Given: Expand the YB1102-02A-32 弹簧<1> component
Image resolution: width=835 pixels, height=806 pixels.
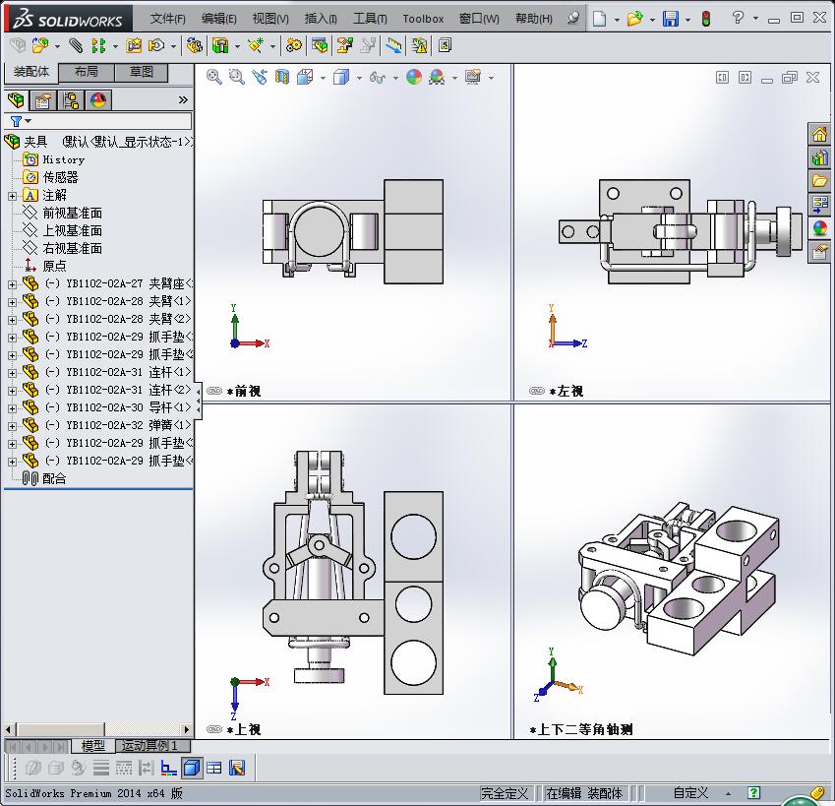Looking at the screenshot, I should [12, 426].
